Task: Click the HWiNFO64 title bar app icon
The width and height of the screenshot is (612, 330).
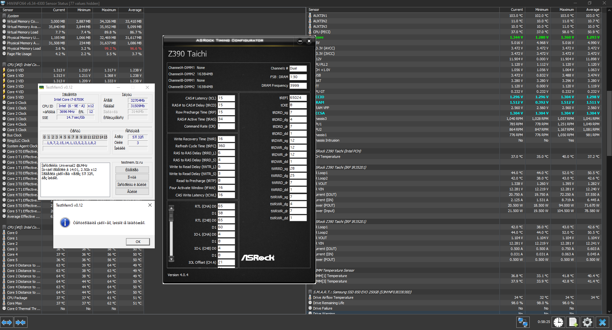Action: [3, 3]
